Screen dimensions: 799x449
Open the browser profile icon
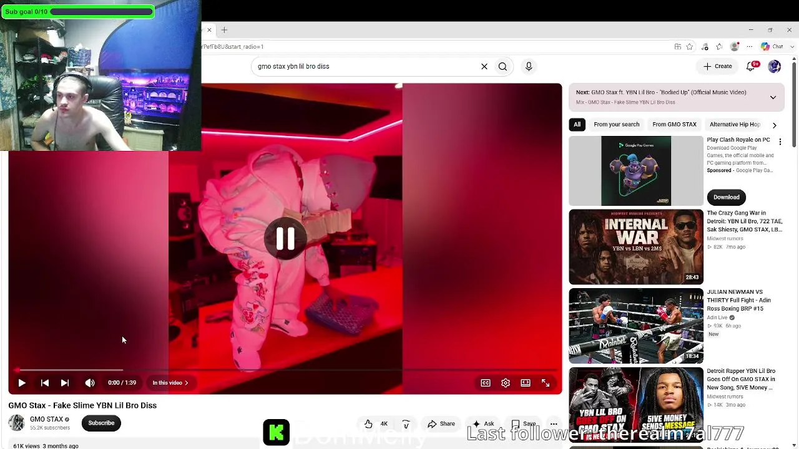[735, 47]
